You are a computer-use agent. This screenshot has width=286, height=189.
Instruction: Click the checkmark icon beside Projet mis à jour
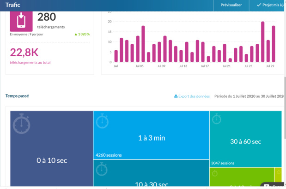[x=258, y=5]
